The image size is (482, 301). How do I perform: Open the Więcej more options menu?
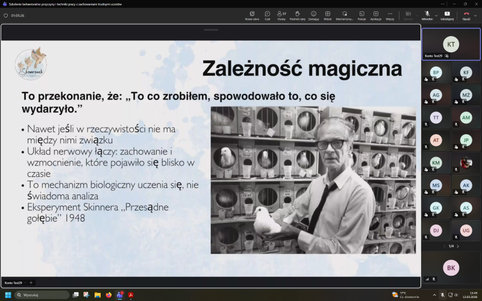coord(390,14)
